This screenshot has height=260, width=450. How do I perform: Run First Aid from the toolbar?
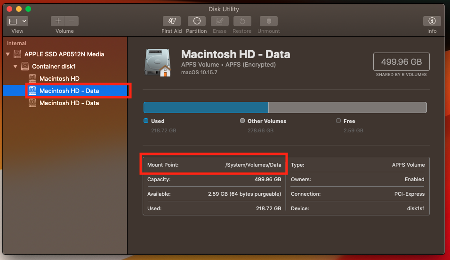click(x=172, y=21)
